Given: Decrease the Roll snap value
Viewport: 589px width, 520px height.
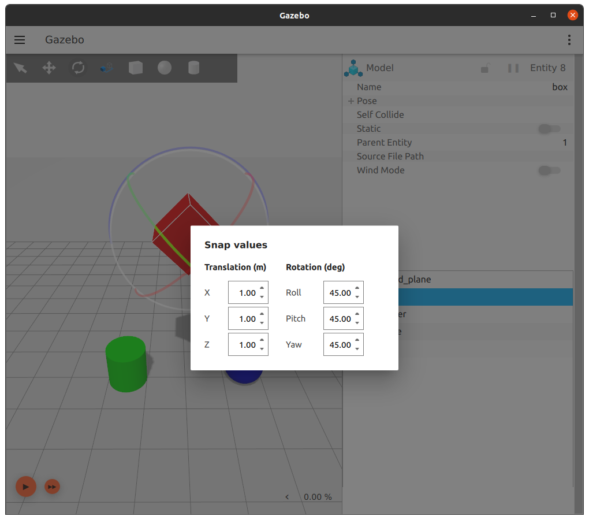Looking at the screenshot, I should (x=357, y=297).
